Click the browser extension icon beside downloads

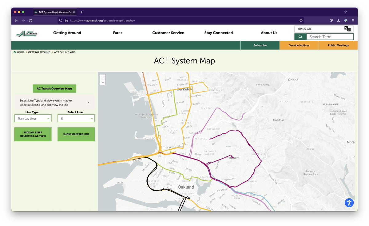point(346,21)
